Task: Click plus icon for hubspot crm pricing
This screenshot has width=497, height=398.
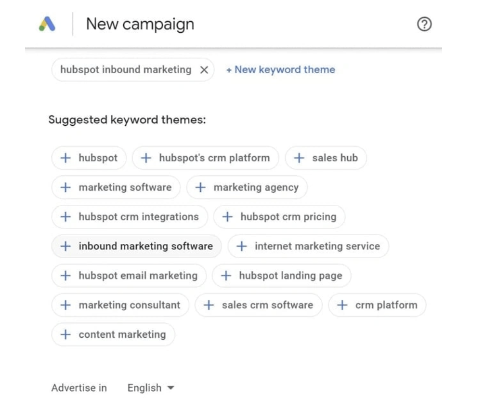Action: point(227,217)
